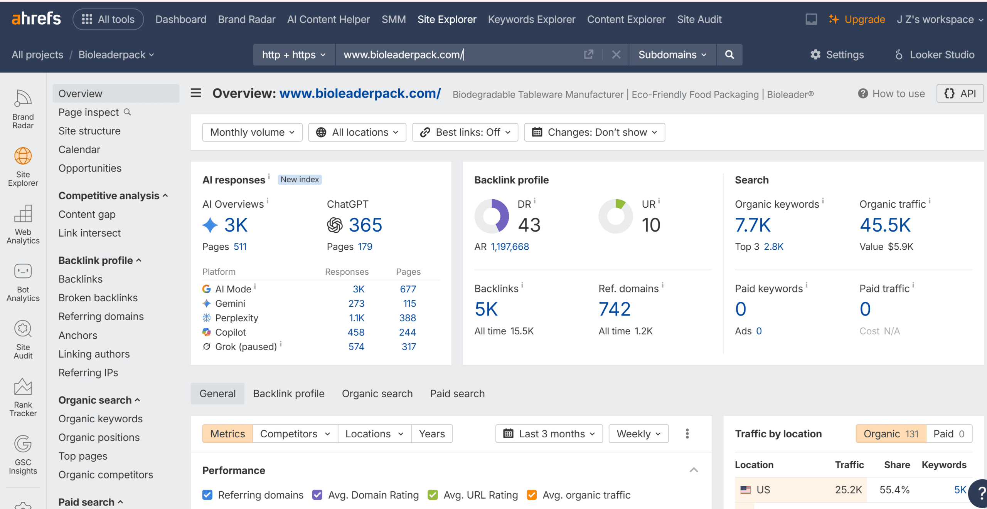Open J Z's workspace menu
The image size is (987, 509).
pos(940,19)
